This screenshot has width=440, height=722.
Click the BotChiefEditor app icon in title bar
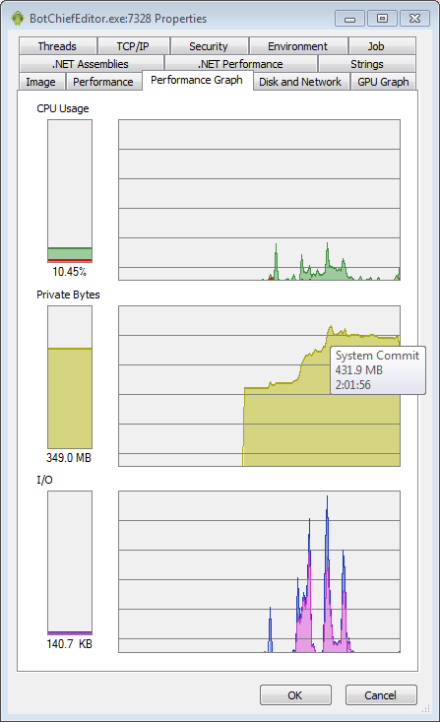point(18,19)
